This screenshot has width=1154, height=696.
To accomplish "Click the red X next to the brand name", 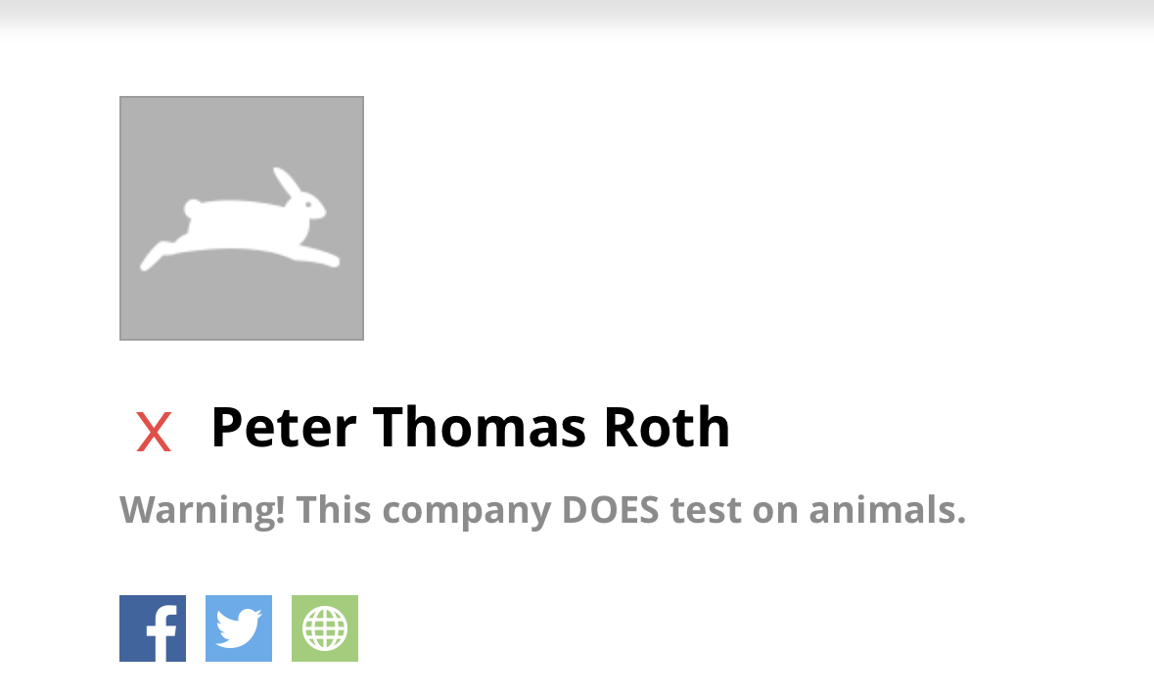I will [x=153, y=429].
